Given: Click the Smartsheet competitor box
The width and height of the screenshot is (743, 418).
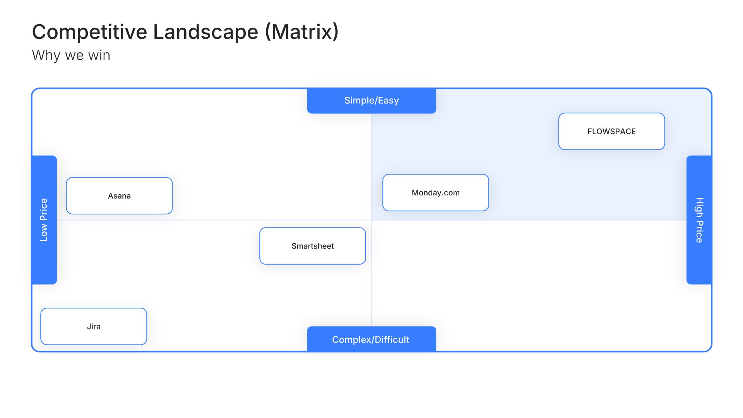Looking at the screenshot, I should pos(312,246).
